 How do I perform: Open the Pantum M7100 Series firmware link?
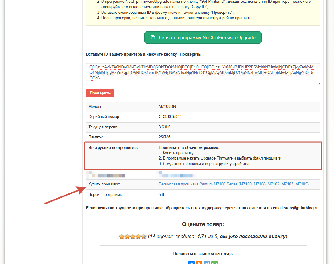pyautogui.click(x=234, y=184)
